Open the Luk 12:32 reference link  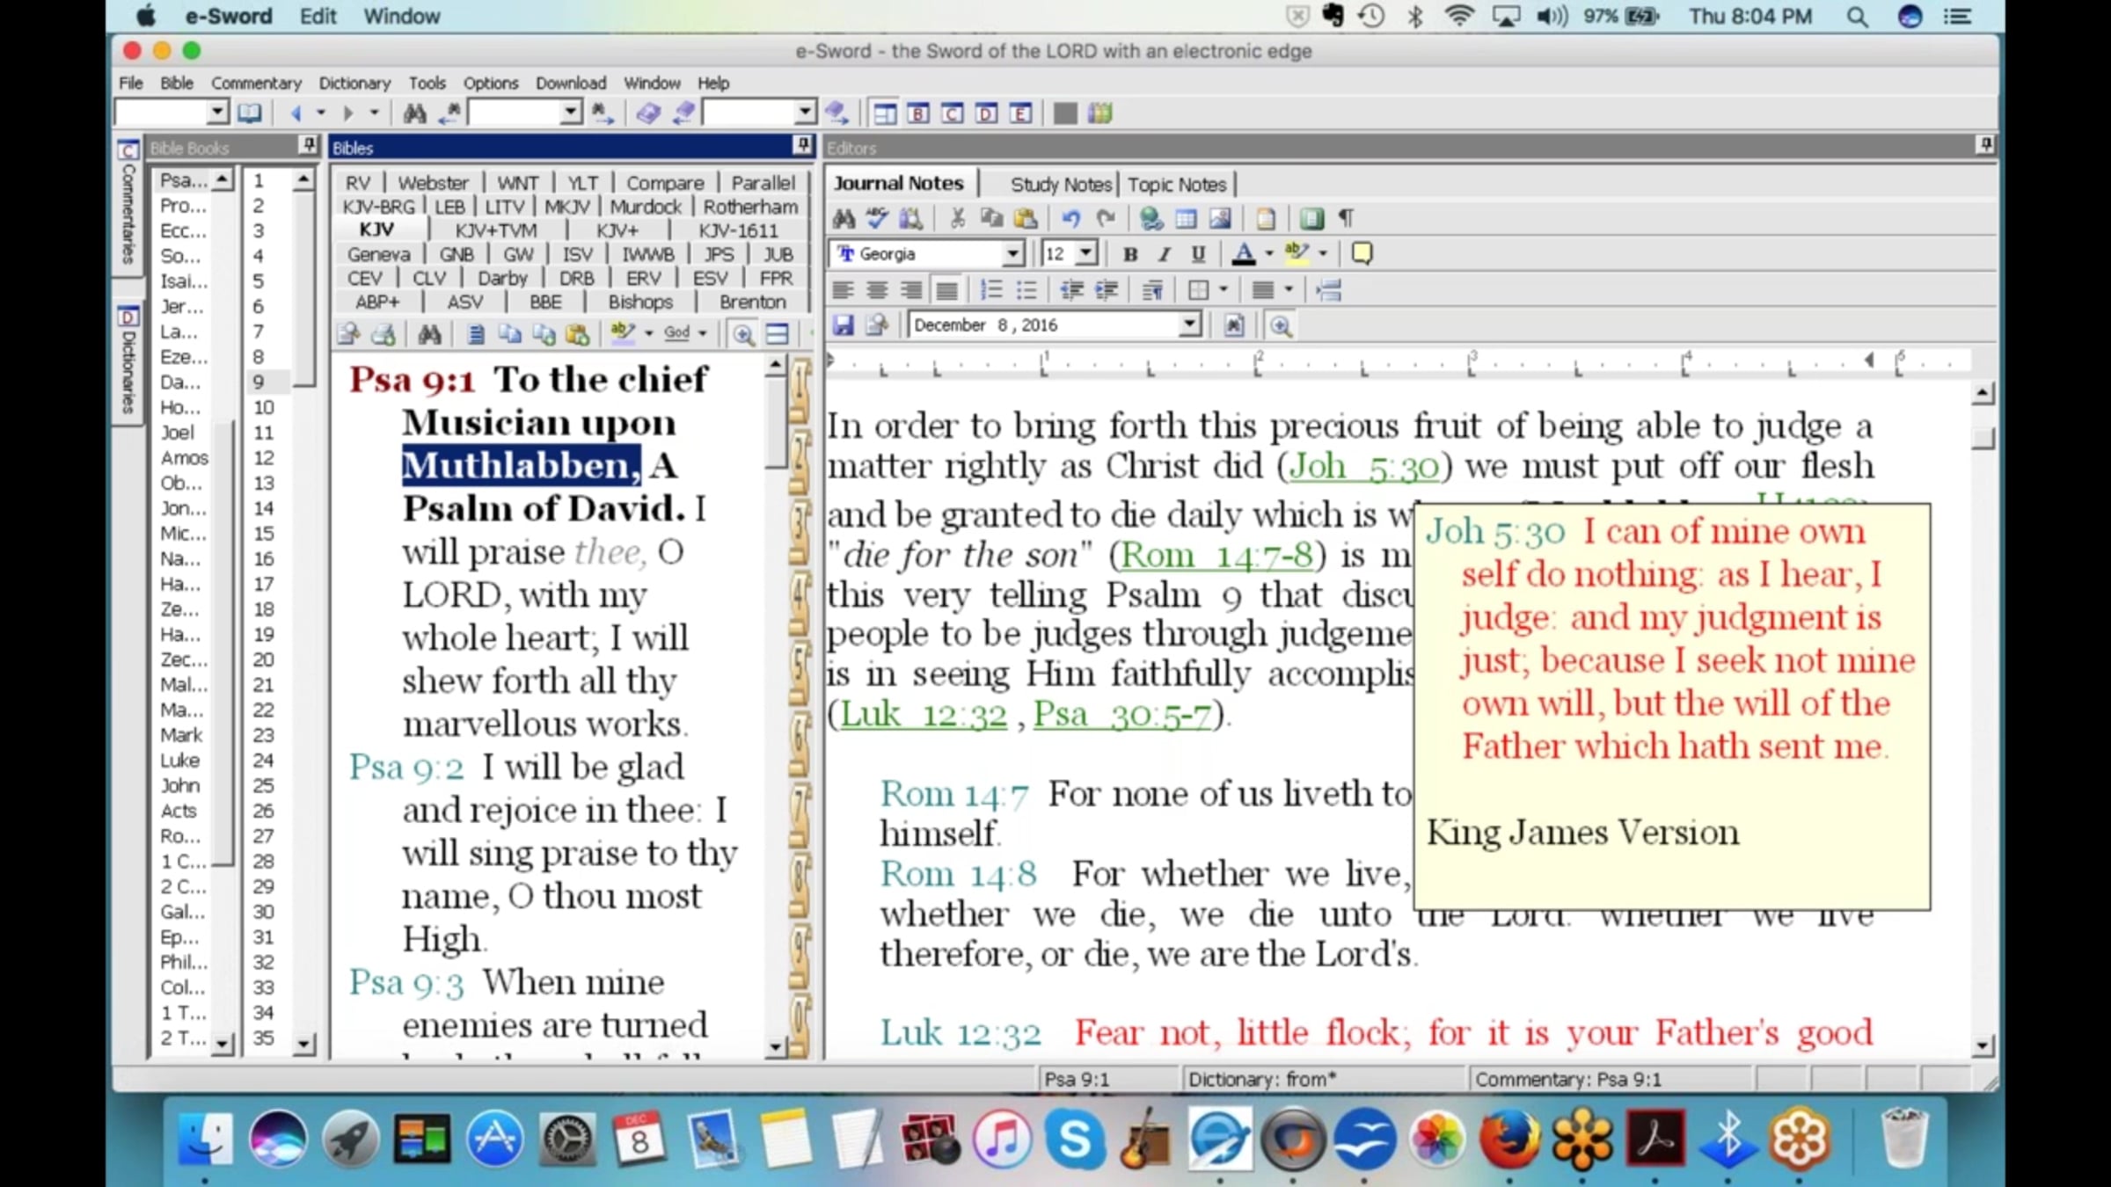(x=924, y=715)
